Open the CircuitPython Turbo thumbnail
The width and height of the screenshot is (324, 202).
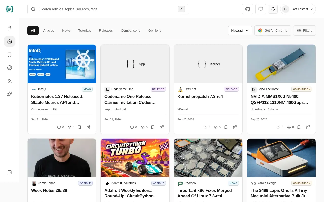(x=135, y=158)
